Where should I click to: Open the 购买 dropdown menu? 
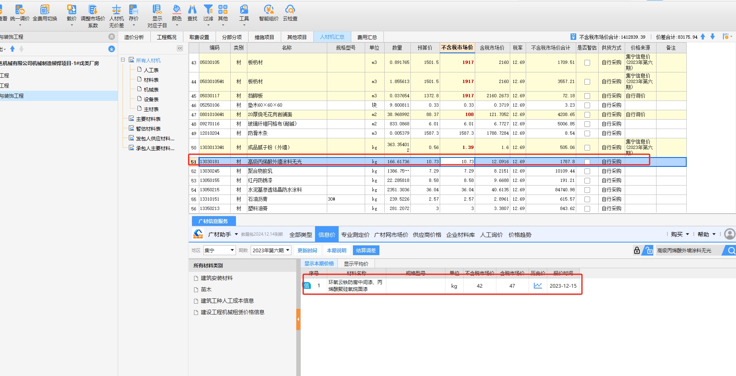[x=680, y=234]
